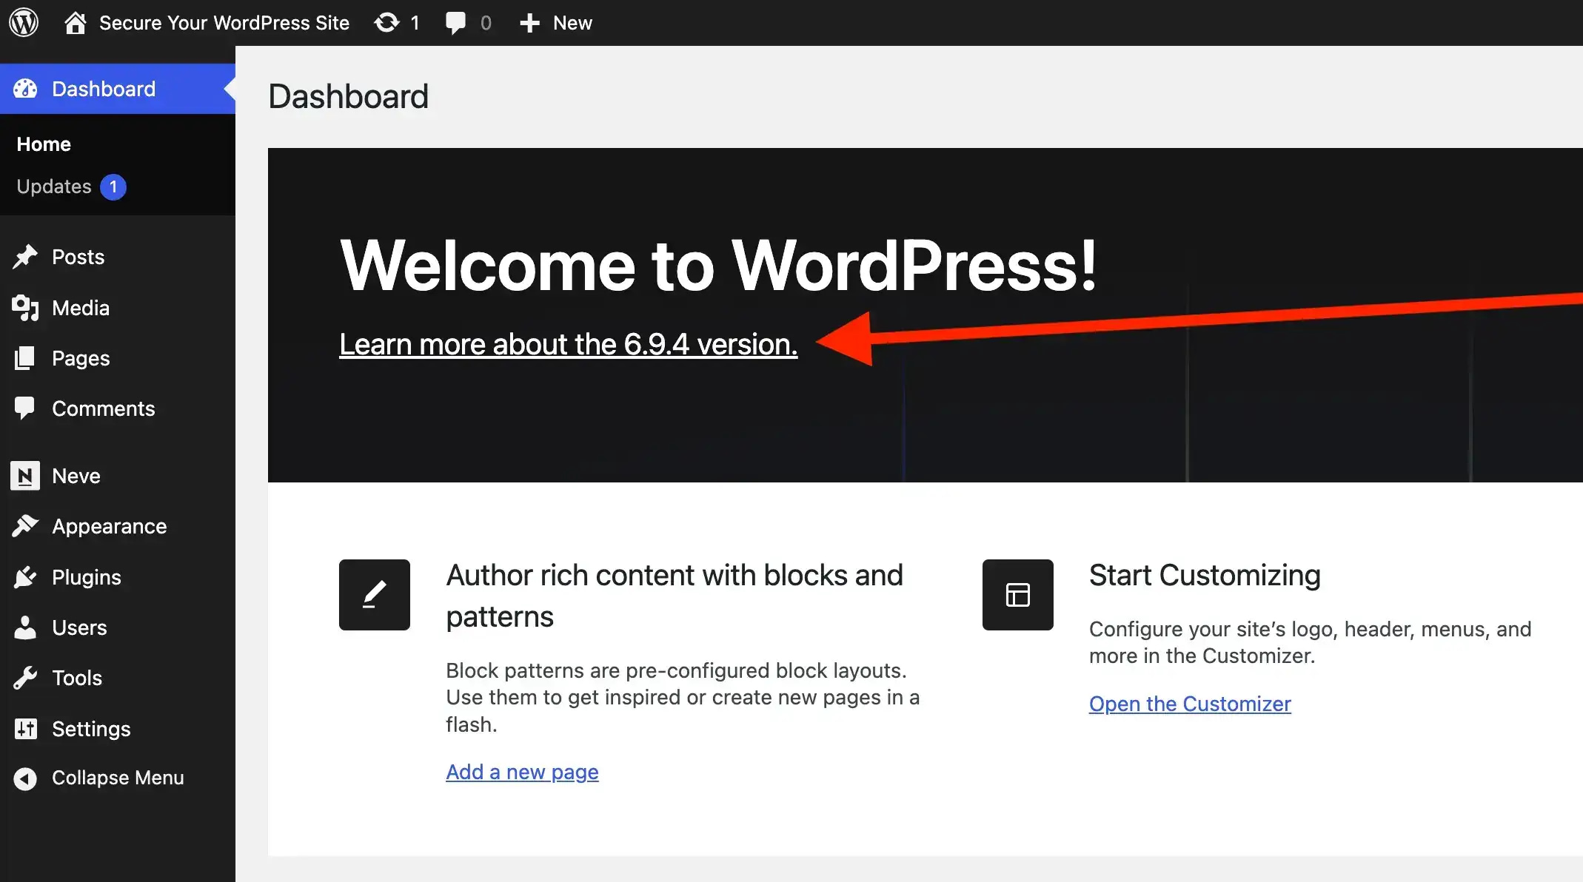Open Learn more about the 6.9.4 version link
Image resolution: width=1583 pixels, height=882 pixels.
coord(569,344)
